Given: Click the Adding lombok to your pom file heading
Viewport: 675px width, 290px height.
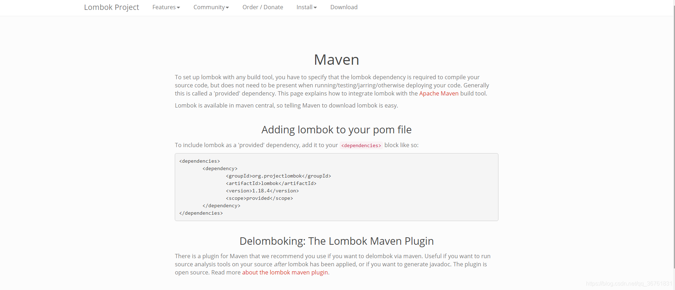Looking at the screenshot, I should coord(336,130).
